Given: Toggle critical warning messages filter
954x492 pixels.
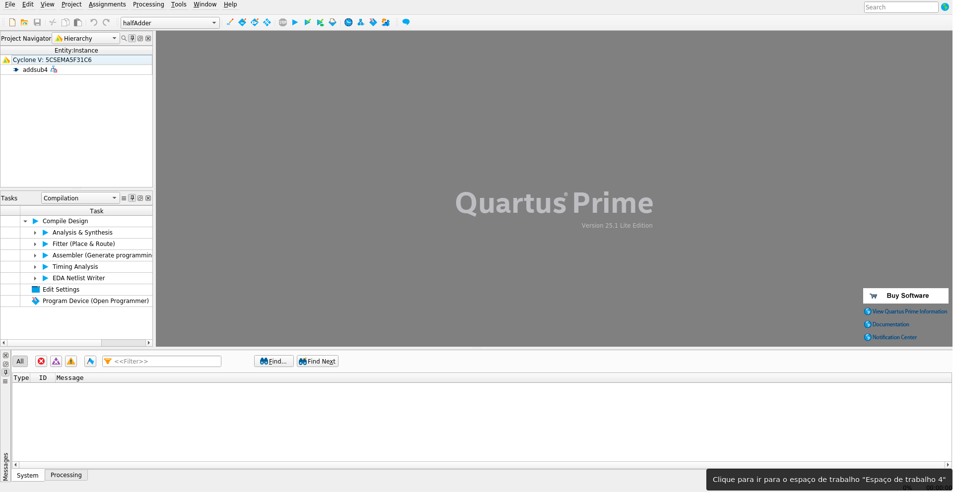Looking at the screenshot, I should point(56,362).
